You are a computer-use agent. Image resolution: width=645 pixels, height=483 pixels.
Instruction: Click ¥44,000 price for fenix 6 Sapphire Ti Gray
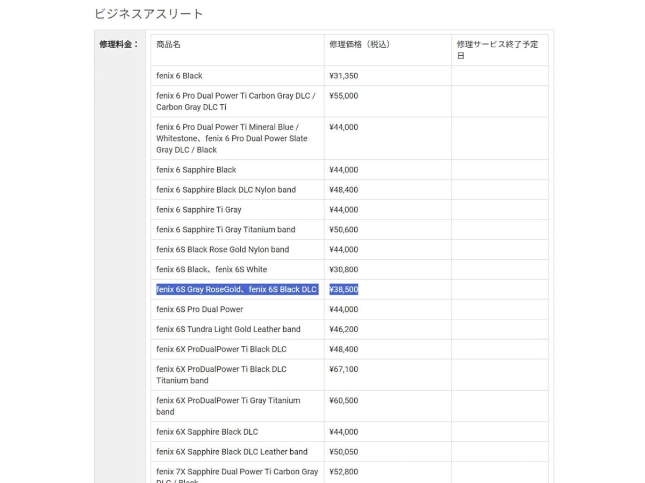pyautogui.click(x=343, y=209)
